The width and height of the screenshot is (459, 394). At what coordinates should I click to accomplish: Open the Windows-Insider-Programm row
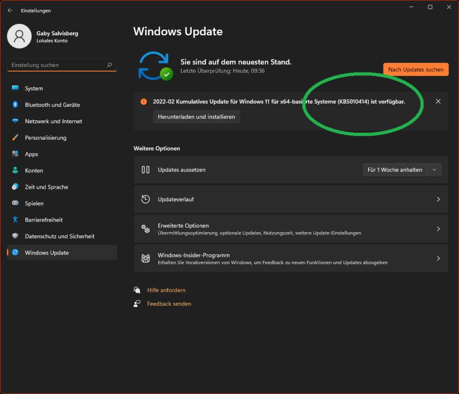pyautogui.click(x=291, y=258)
